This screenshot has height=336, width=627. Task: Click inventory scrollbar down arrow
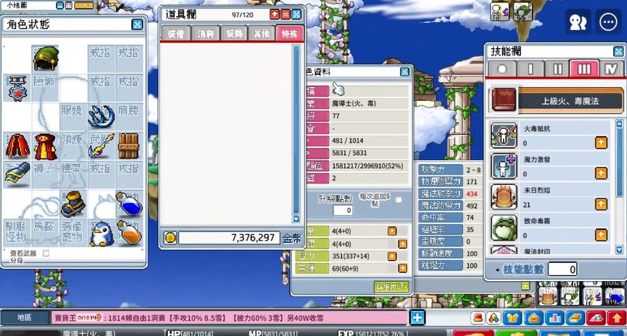click(296, 218)
